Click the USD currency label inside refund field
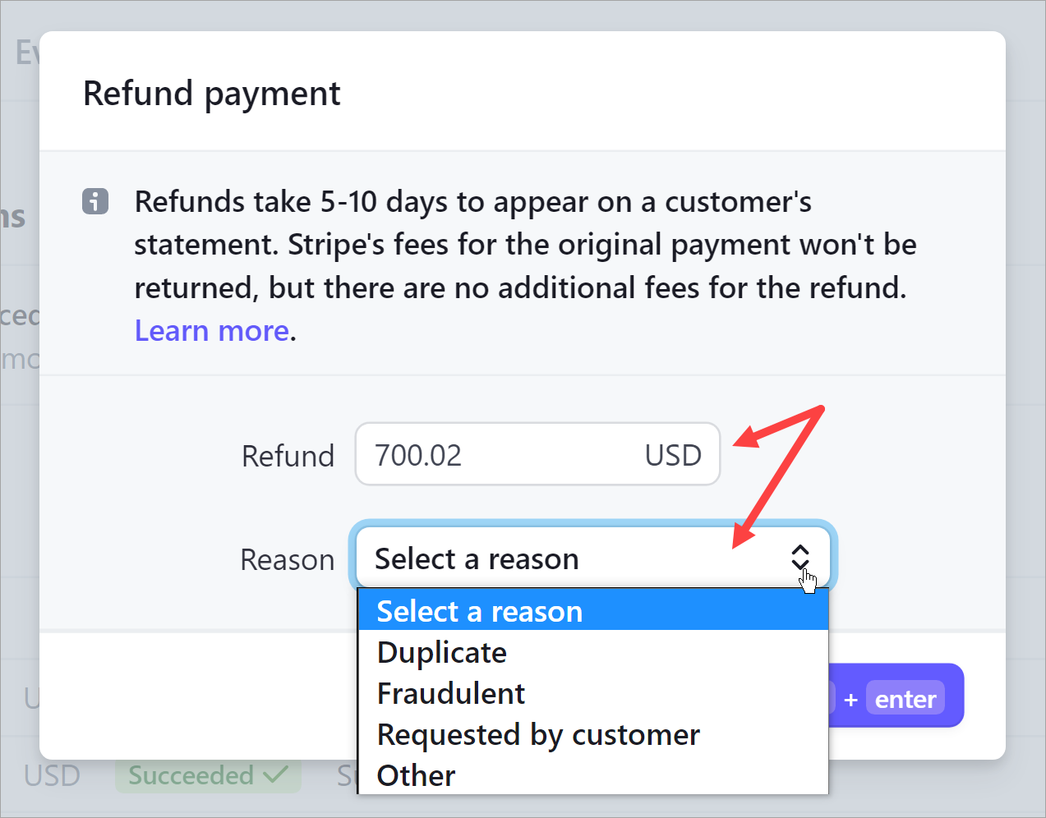The image size is (1046, 818). point(673,455)
